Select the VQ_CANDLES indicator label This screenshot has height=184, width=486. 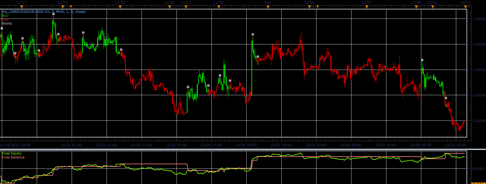tap(44, 12)
